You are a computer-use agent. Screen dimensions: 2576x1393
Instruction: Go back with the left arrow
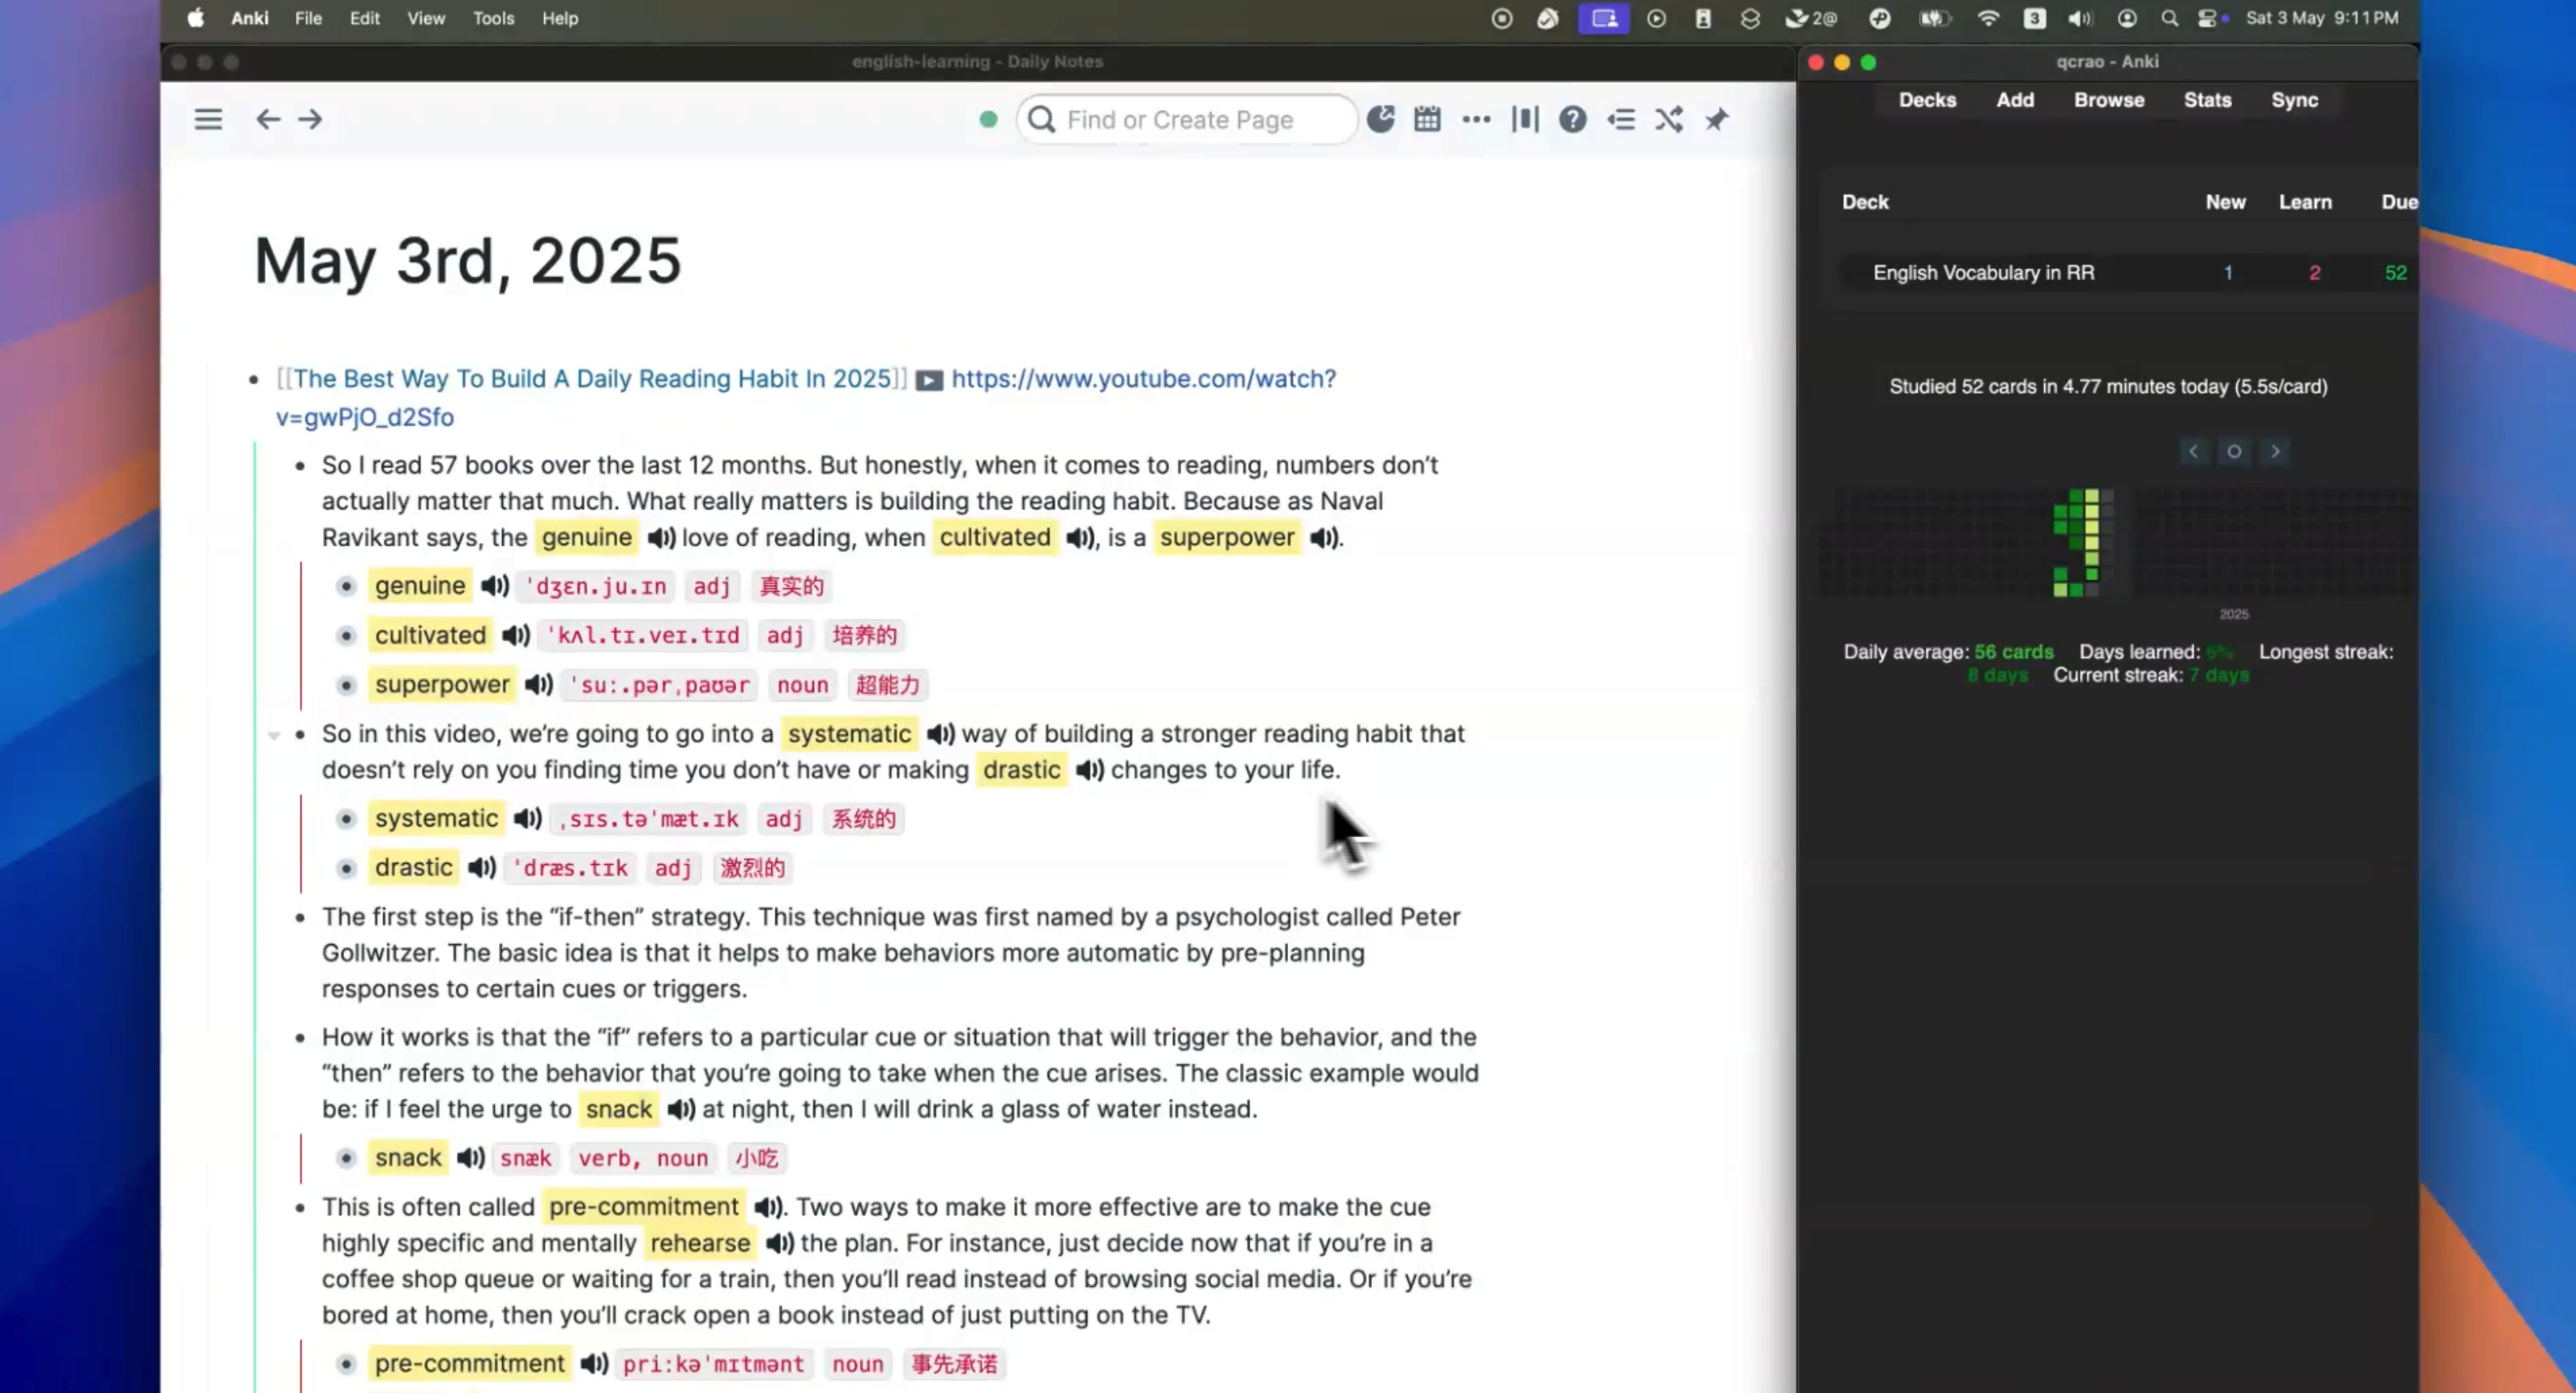[x=267, y=119]
